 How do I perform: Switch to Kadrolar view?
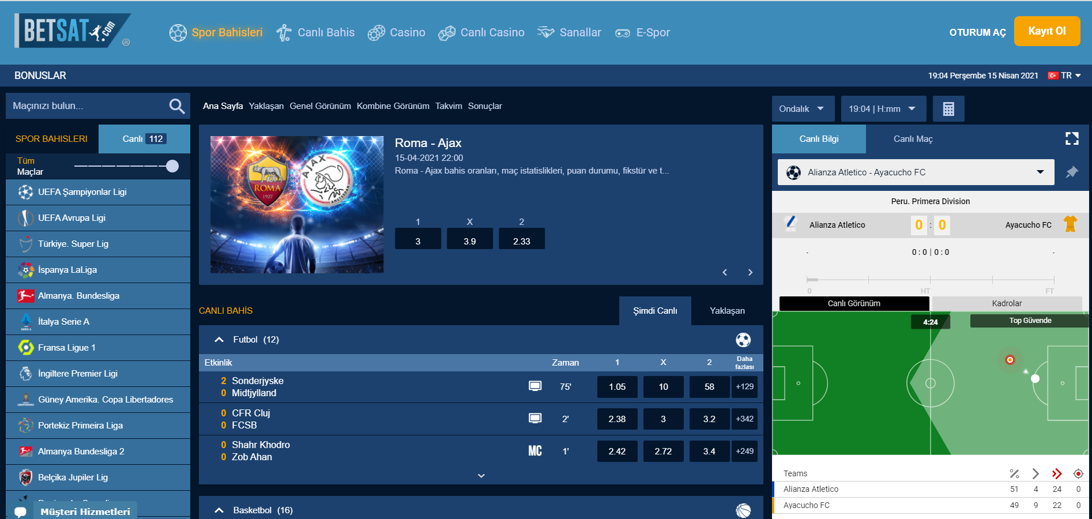pyautogui.click(x=1007, y=303)
